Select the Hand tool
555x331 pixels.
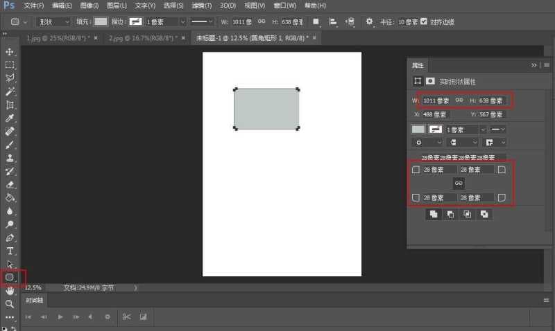(10, 291)
